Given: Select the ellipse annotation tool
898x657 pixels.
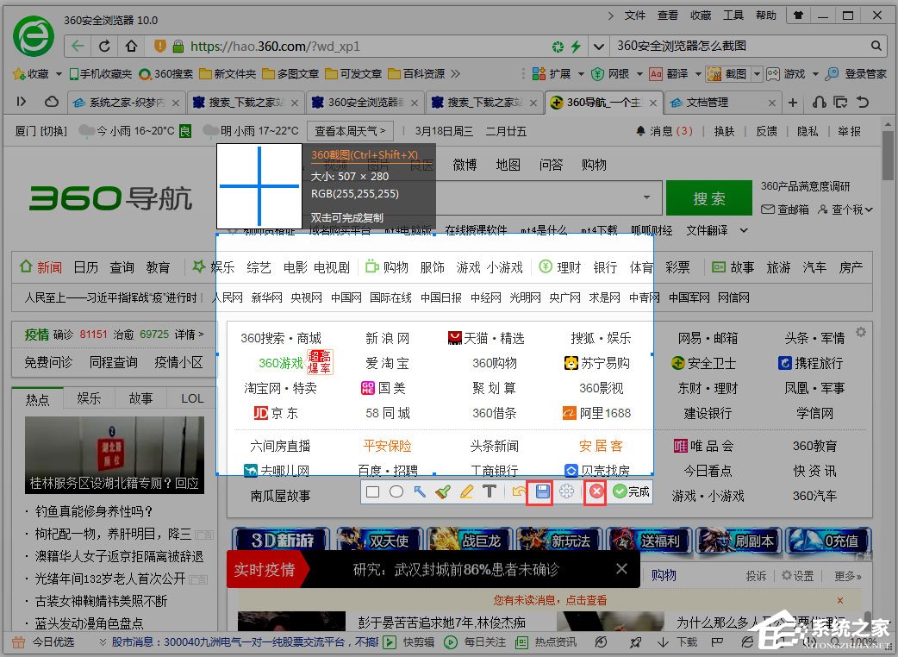Looking at the screenshot, I should (x=396, y=491).
